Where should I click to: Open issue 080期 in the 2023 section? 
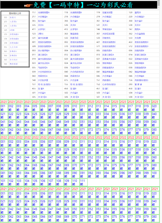[155, 132]
